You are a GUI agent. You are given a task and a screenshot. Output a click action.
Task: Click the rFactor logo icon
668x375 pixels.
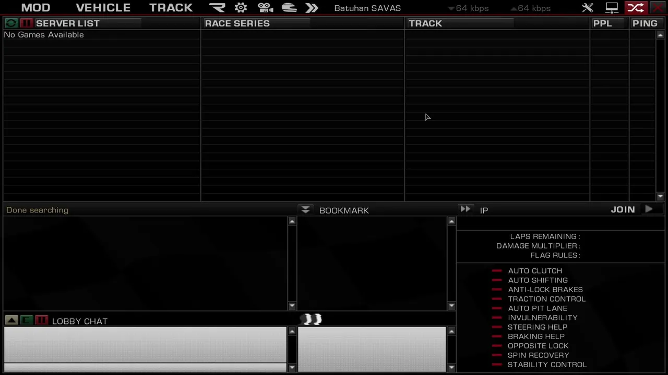pos(217,8)
